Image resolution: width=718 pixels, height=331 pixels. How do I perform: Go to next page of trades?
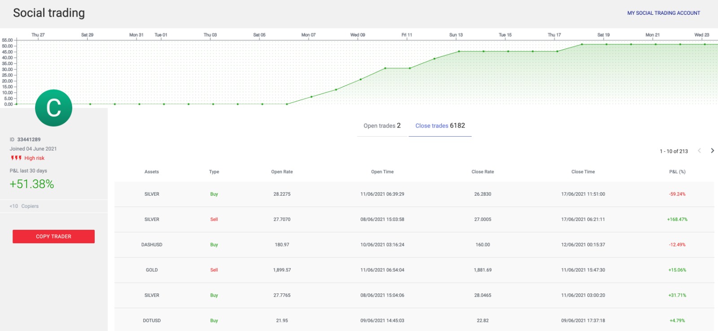click(712, 151)
